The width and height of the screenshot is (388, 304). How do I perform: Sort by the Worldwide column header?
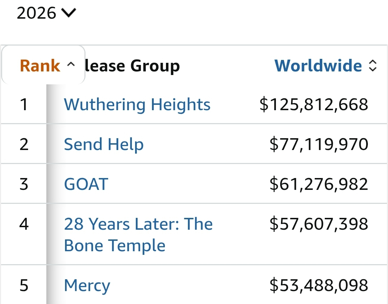pyautogui.click(x=318, y=66)
